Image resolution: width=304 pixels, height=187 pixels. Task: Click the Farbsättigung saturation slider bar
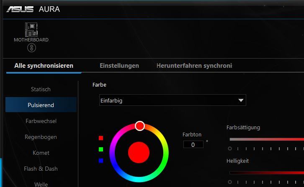(x=267, y=139)
